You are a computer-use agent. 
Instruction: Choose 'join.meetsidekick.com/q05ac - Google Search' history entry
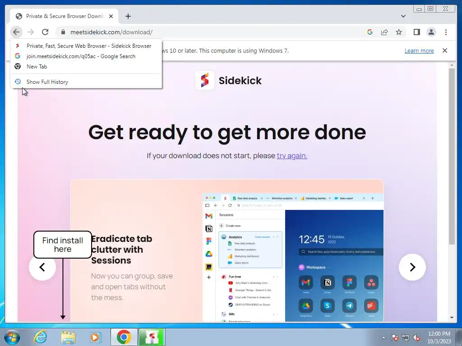point(86,56)
